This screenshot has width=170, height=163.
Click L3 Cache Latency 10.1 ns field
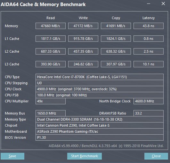[149, 64]
